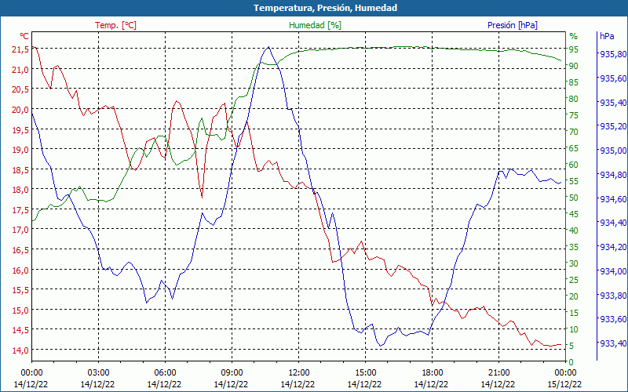Select '14,5' on the temperature axis

coord(21,330)
